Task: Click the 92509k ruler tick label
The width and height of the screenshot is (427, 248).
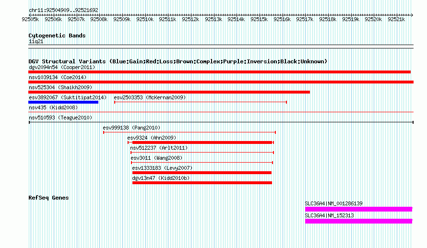Action: pyautogui.click(x=122, y=19)
